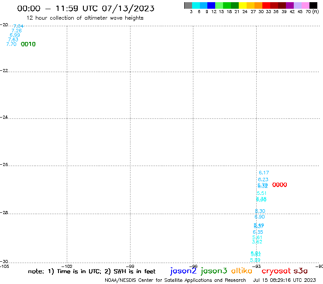Viewport: 323px width, 284px height.
Task: Click the '6.23' wave height reading
Action: (x=263, y=180)
